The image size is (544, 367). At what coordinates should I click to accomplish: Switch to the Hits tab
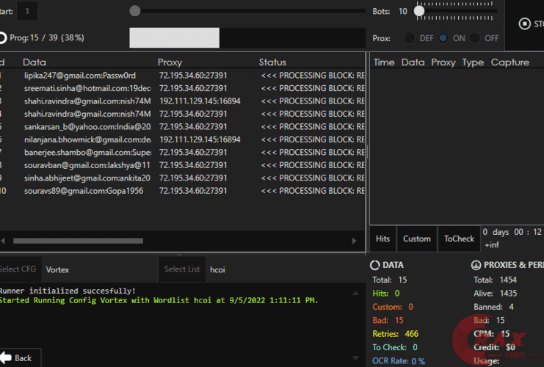click(382, 239)
